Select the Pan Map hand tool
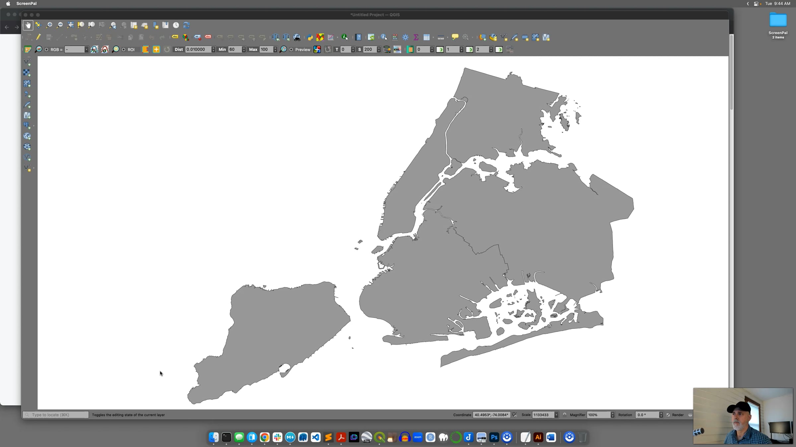The width and height of the screenshot is (796, 447). 28,25
